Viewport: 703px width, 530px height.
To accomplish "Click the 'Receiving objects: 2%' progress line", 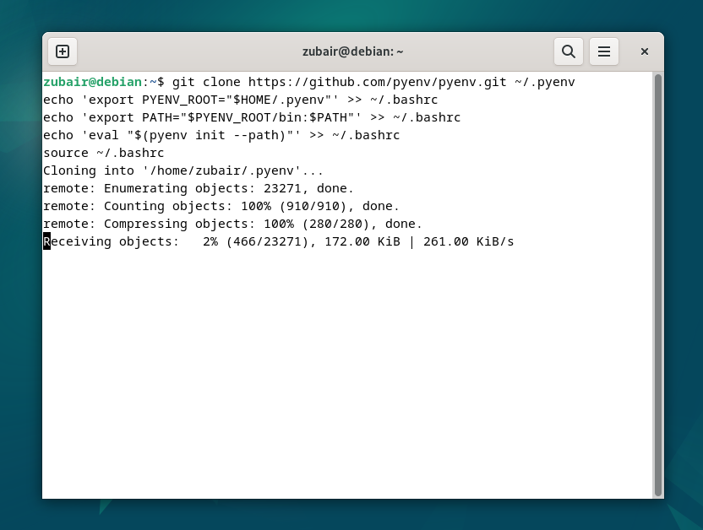I will tap(279, 241).
